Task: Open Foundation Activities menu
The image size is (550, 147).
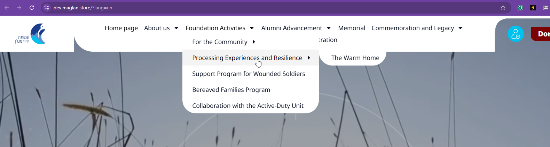Action: [x=215, y=28]
